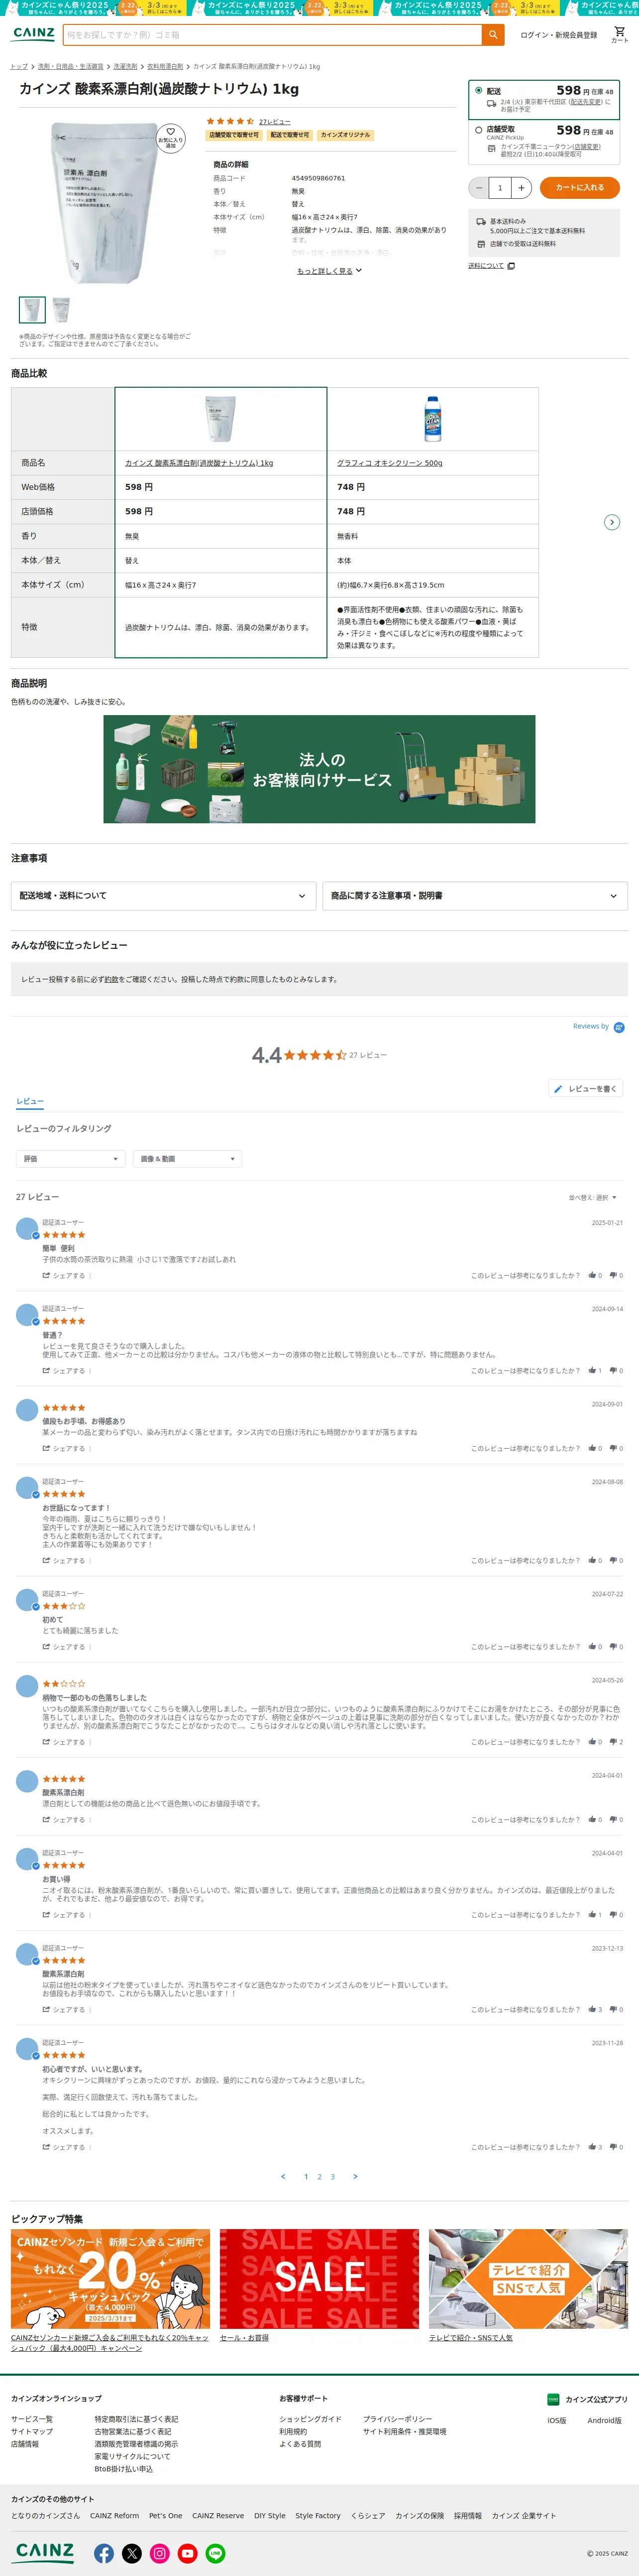Go to next review page arrow
Viewport: 639px width, 2576px height.
click(x=355, y=2176)
